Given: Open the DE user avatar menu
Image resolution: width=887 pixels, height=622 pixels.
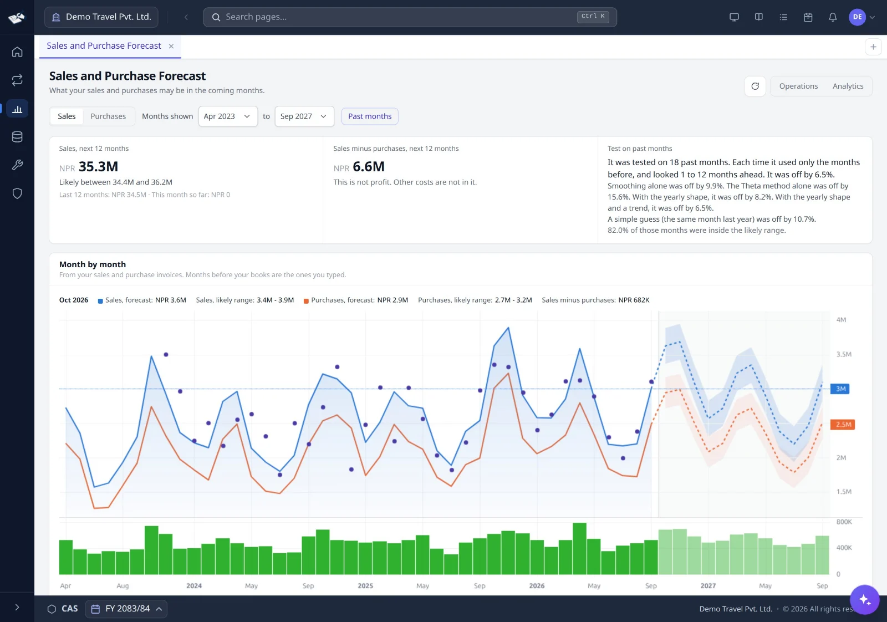Looking at the screenshot, I should pos(862,17).
